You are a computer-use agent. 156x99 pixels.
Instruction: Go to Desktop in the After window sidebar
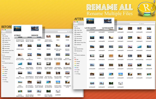coord(77,34)
